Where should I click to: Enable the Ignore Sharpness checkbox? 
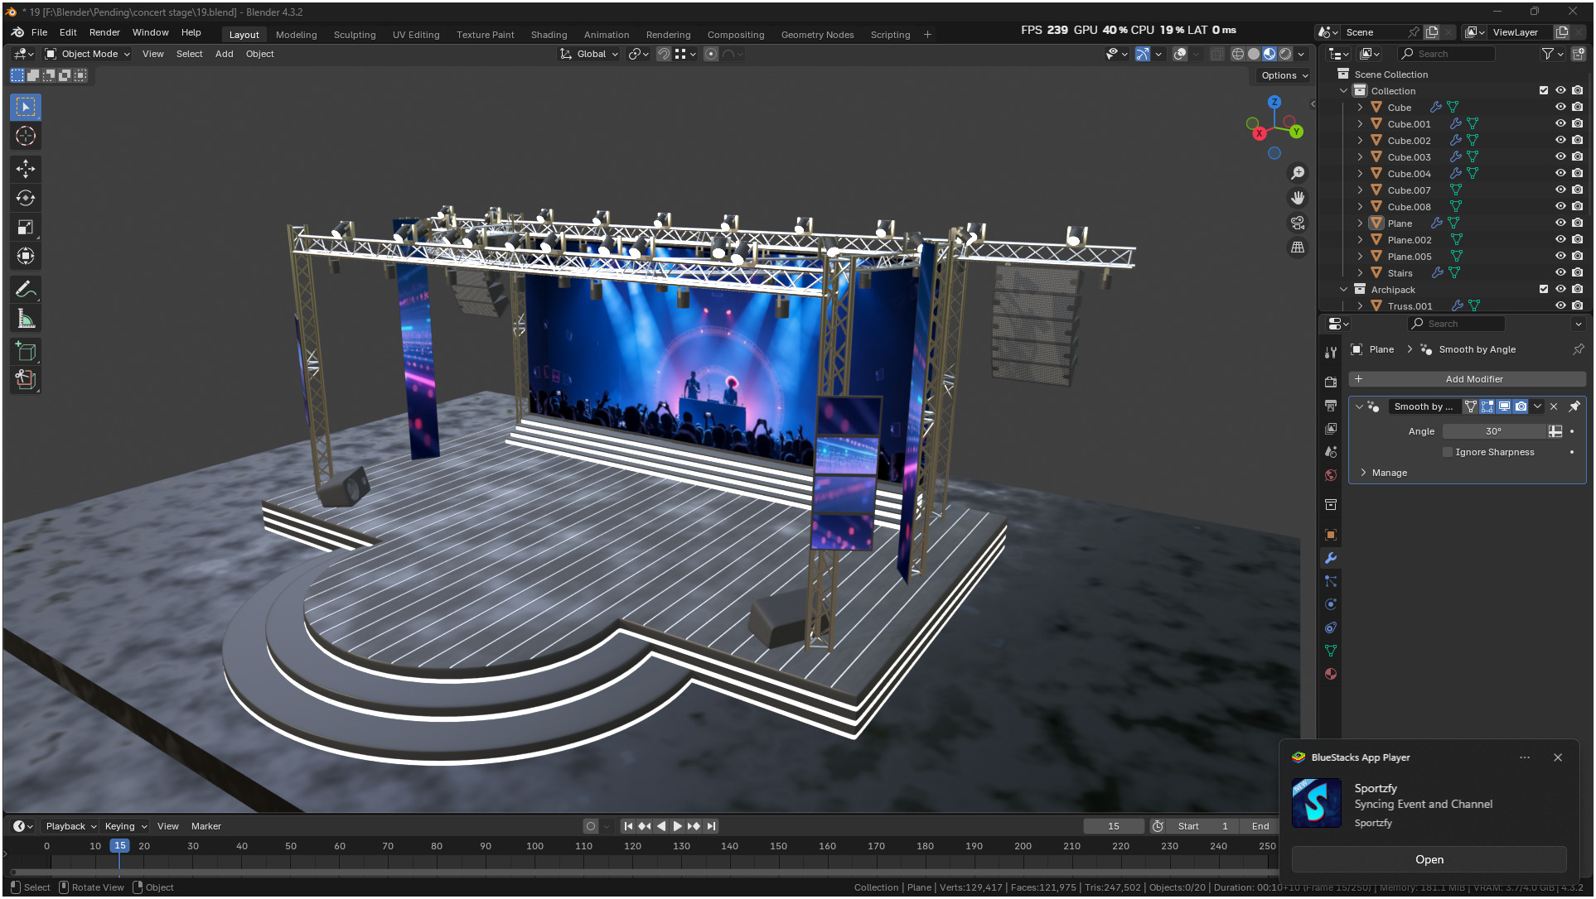[x=1448, y=452]
